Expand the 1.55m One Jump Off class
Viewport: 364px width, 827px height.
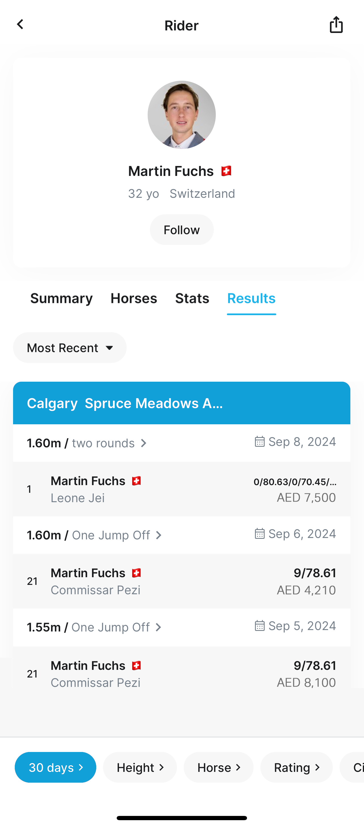95,627
